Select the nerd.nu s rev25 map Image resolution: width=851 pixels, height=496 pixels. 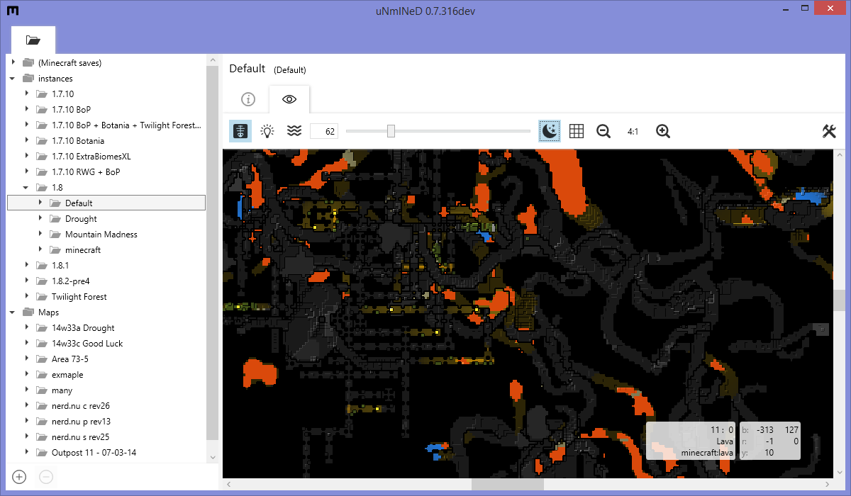(80, 436)
